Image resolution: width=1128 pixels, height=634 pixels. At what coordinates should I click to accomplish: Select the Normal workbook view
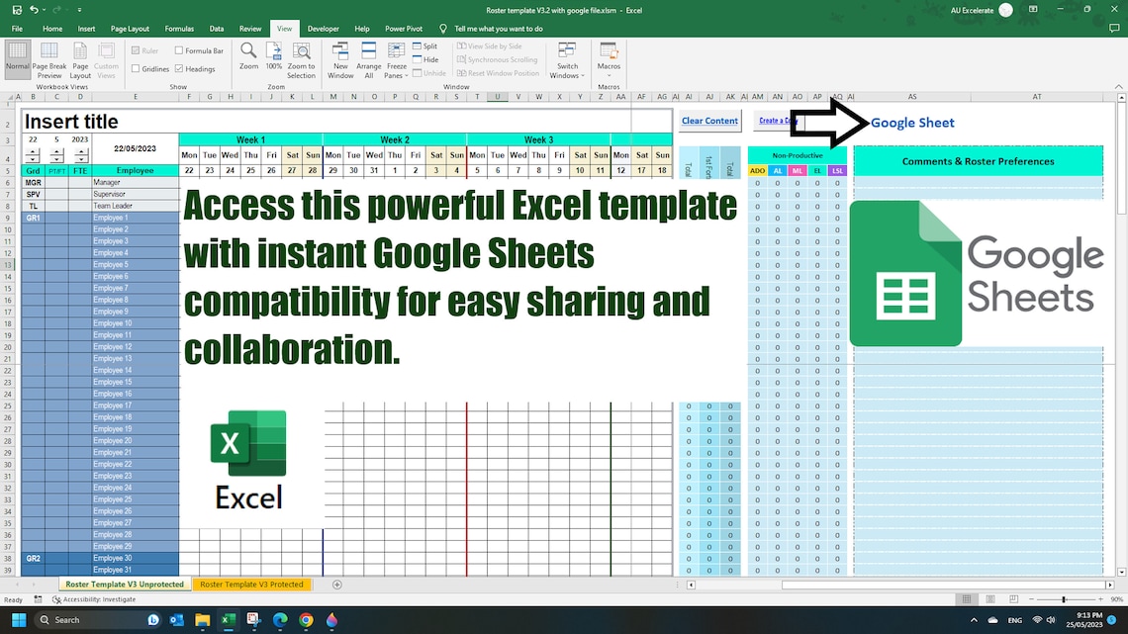pyautogui.click(x=16, y=59)
